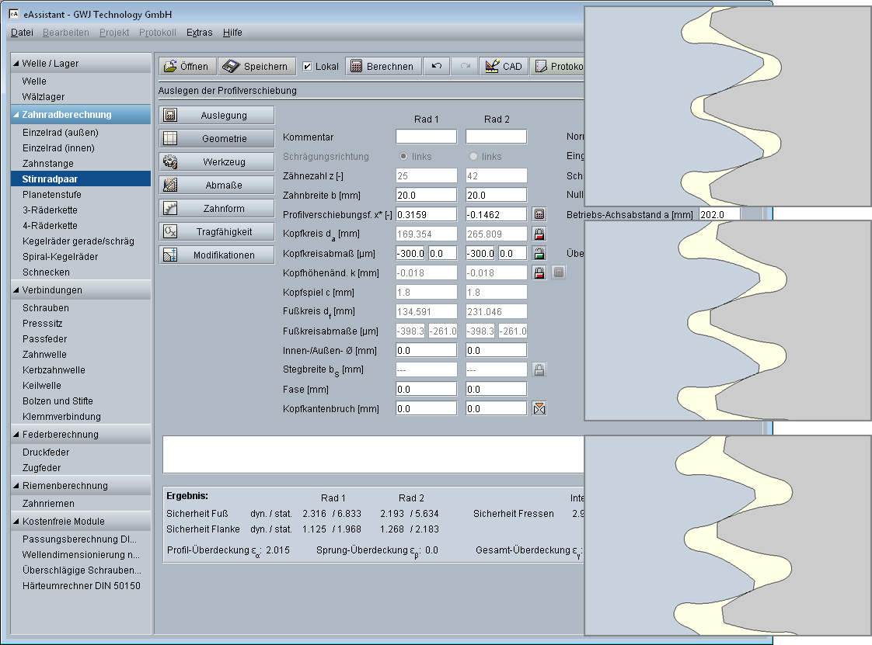Viewport: 872px width, 645px height.
Task: Open the Extras menu
Action: point(199,33)
